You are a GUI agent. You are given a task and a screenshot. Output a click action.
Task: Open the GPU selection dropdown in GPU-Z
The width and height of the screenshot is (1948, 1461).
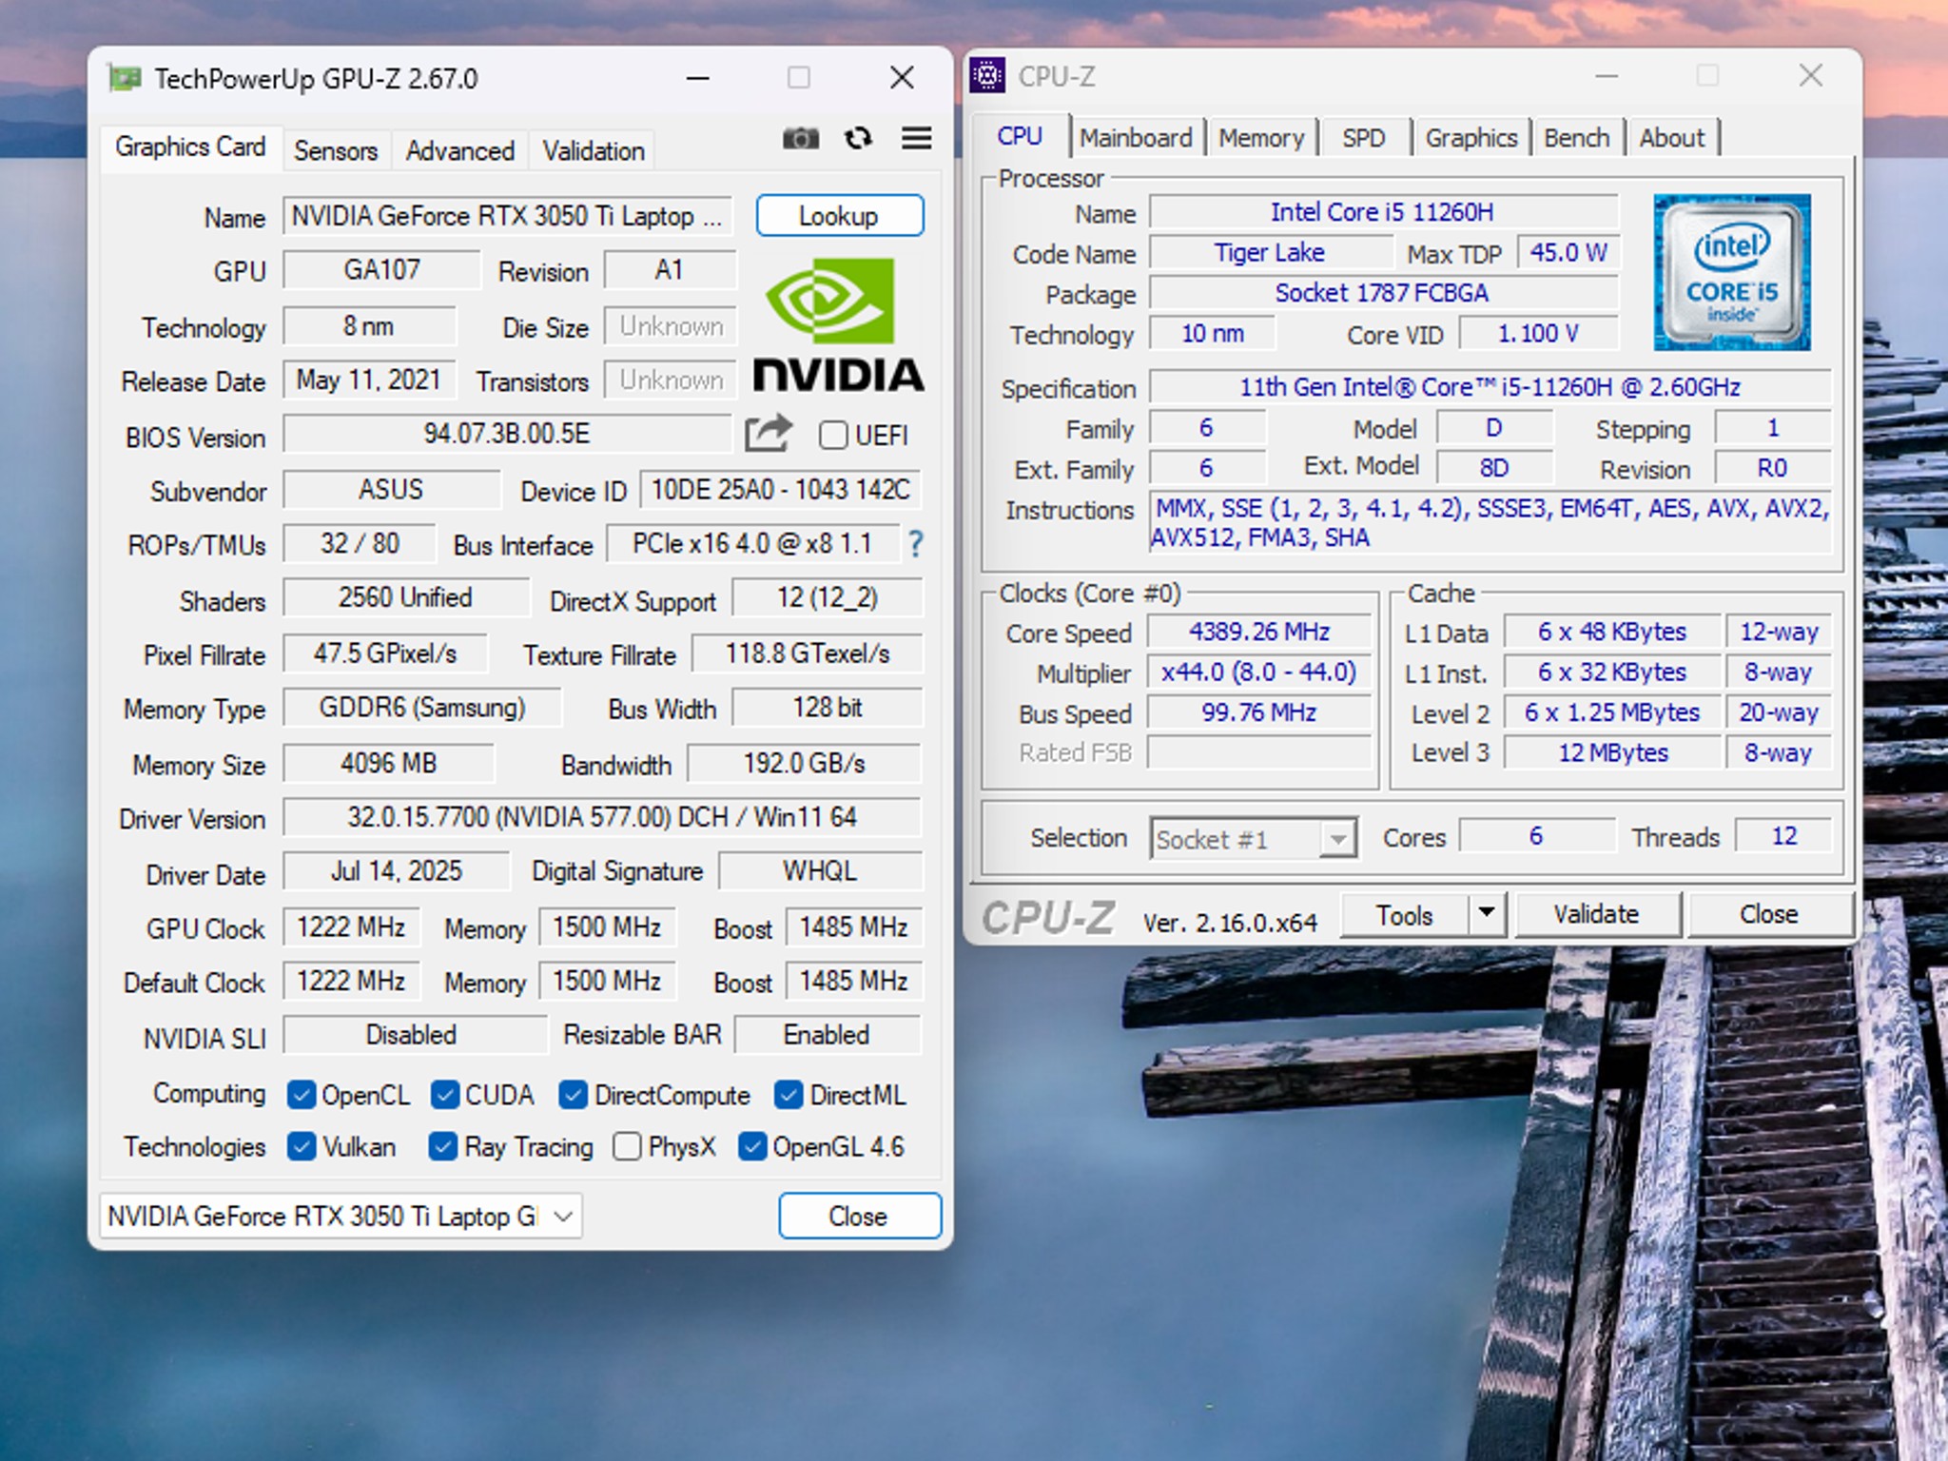[x=341, y=1217]
